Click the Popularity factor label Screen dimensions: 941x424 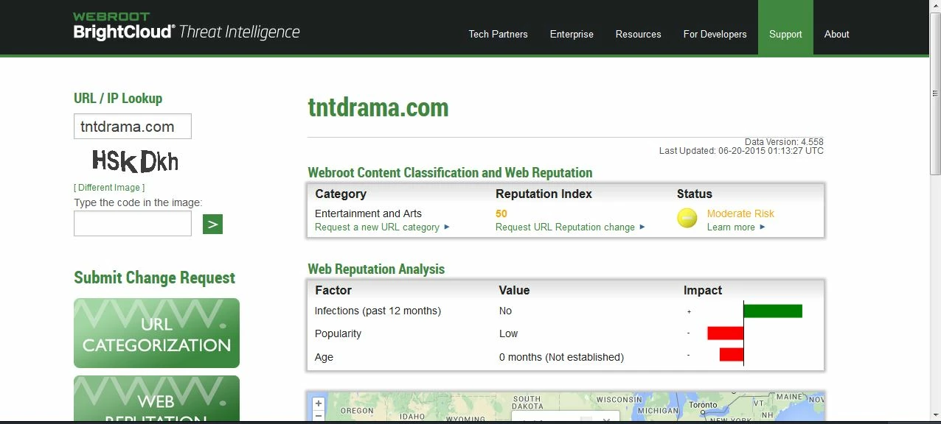(338, 333)
